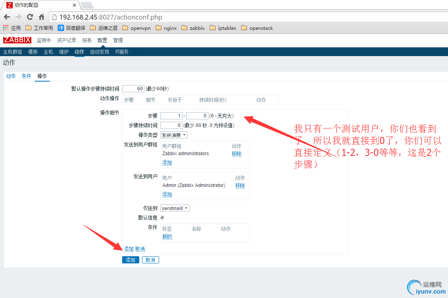Switch to the 动作 form tab
448x298 pixels.
(x=11, y=76)
